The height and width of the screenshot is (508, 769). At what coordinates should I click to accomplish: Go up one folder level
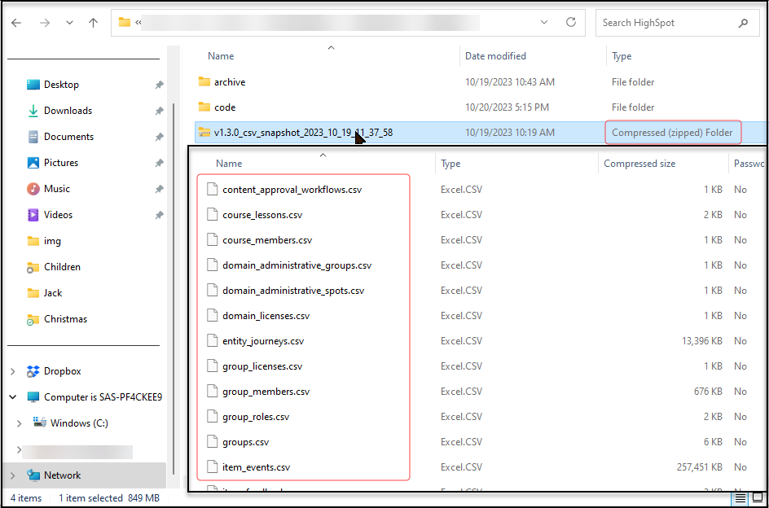click(93, 23)
